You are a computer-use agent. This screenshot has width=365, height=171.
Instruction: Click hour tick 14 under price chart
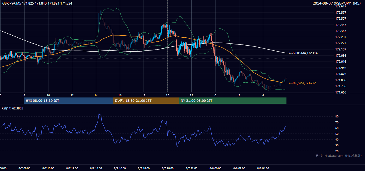pos(96,95)
